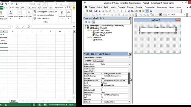Click the Copy icon in VBA toolbar
The height and width of the screenshot is (107, 191).
pyautogui.click(x=103, y=11)
